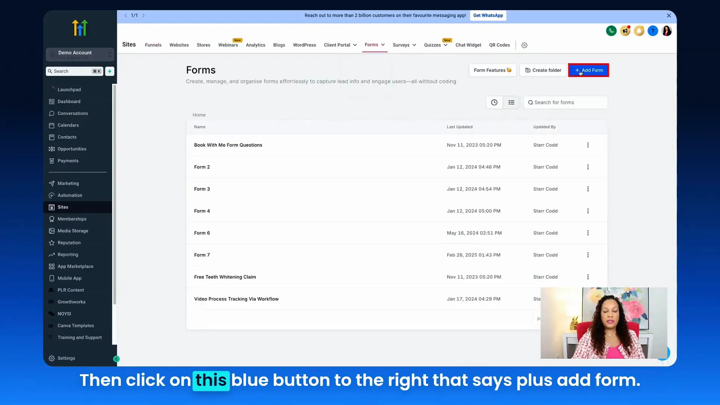Image resolution: width=720 pixels, height=405 pixels.
Task: Click the sidebar Search field
Action: [74, 71]
